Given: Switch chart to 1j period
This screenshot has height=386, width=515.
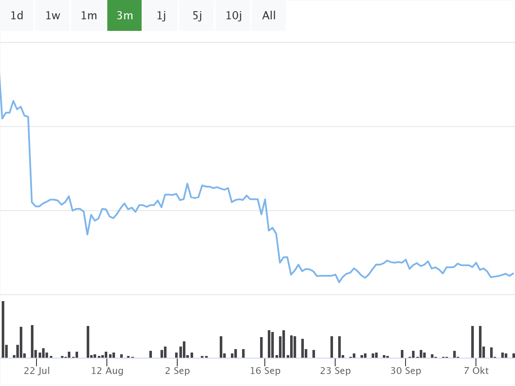Looking at the screenshot, I should 161,16.
